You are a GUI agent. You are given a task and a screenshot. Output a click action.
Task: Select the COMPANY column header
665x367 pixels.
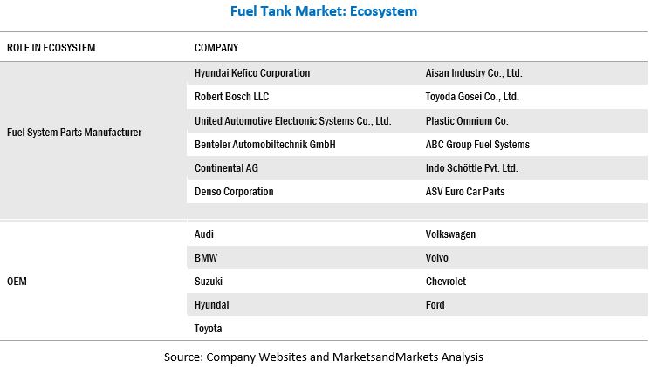(x=216, y=48)
